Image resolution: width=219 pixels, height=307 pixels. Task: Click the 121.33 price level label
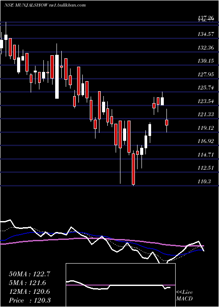point(206,114)
